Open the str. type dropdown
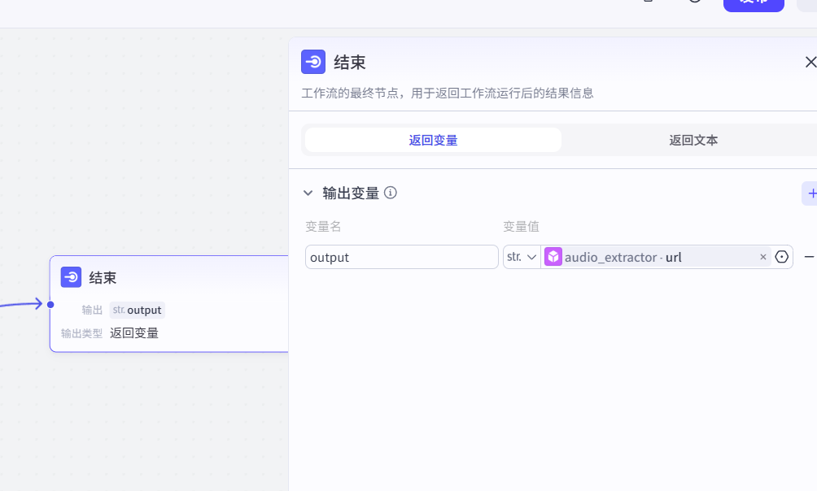The height and width of the screenshot is (491, 817). (x=522, y=257)
